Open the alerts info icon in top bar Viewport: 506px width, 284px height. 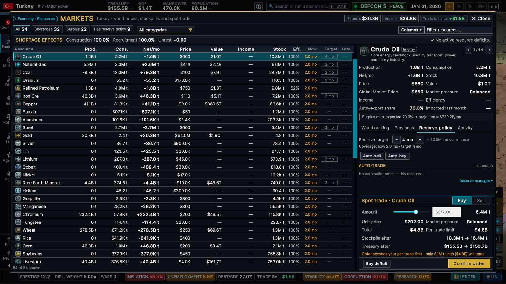[259, 6]
